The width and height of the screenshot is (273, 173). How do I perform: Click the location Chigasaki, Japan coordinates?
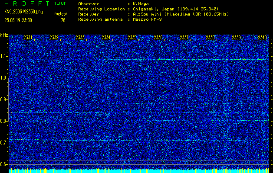point(176,9)
